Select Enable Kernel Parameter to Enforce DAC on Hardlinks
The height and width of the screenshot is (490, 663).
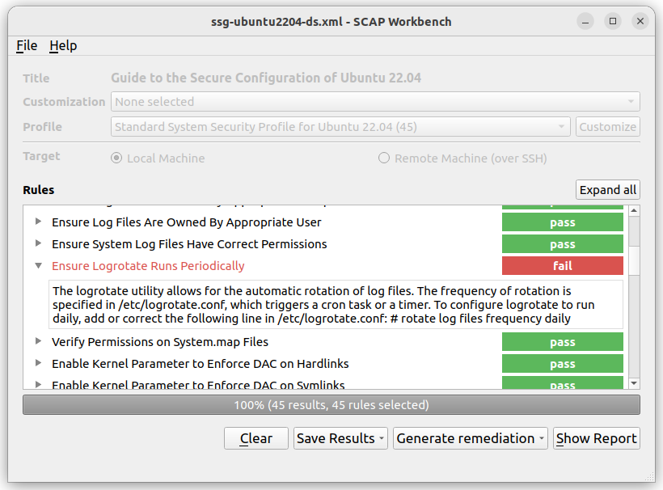[x=201, y=364]
